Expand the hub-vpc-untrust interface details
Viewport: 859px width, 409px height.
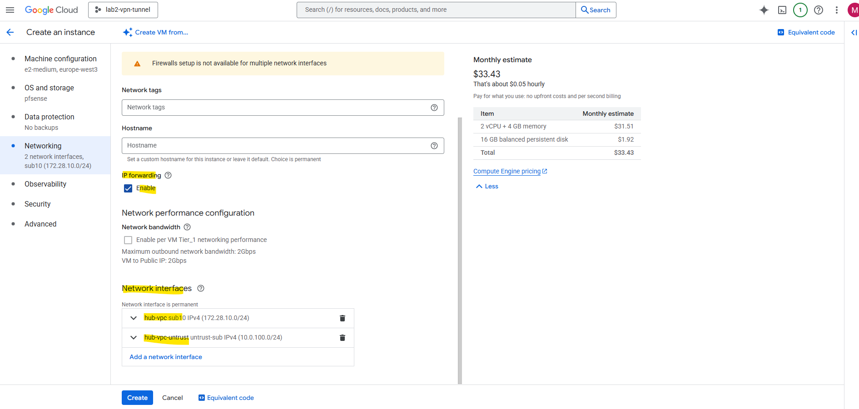tap(134, 338)
